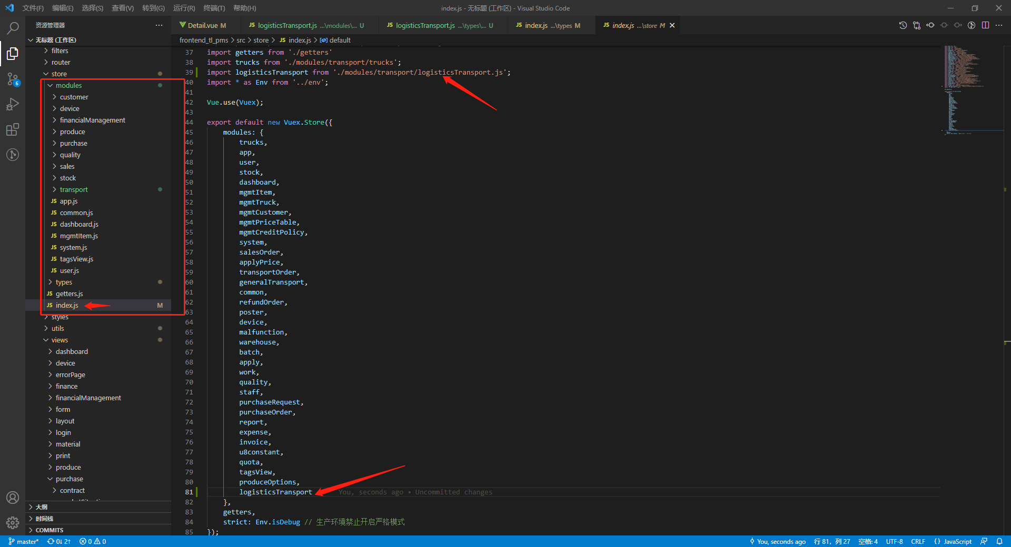Open getters.js in the explorer
Screen dimensions: 1011x547
69,293
